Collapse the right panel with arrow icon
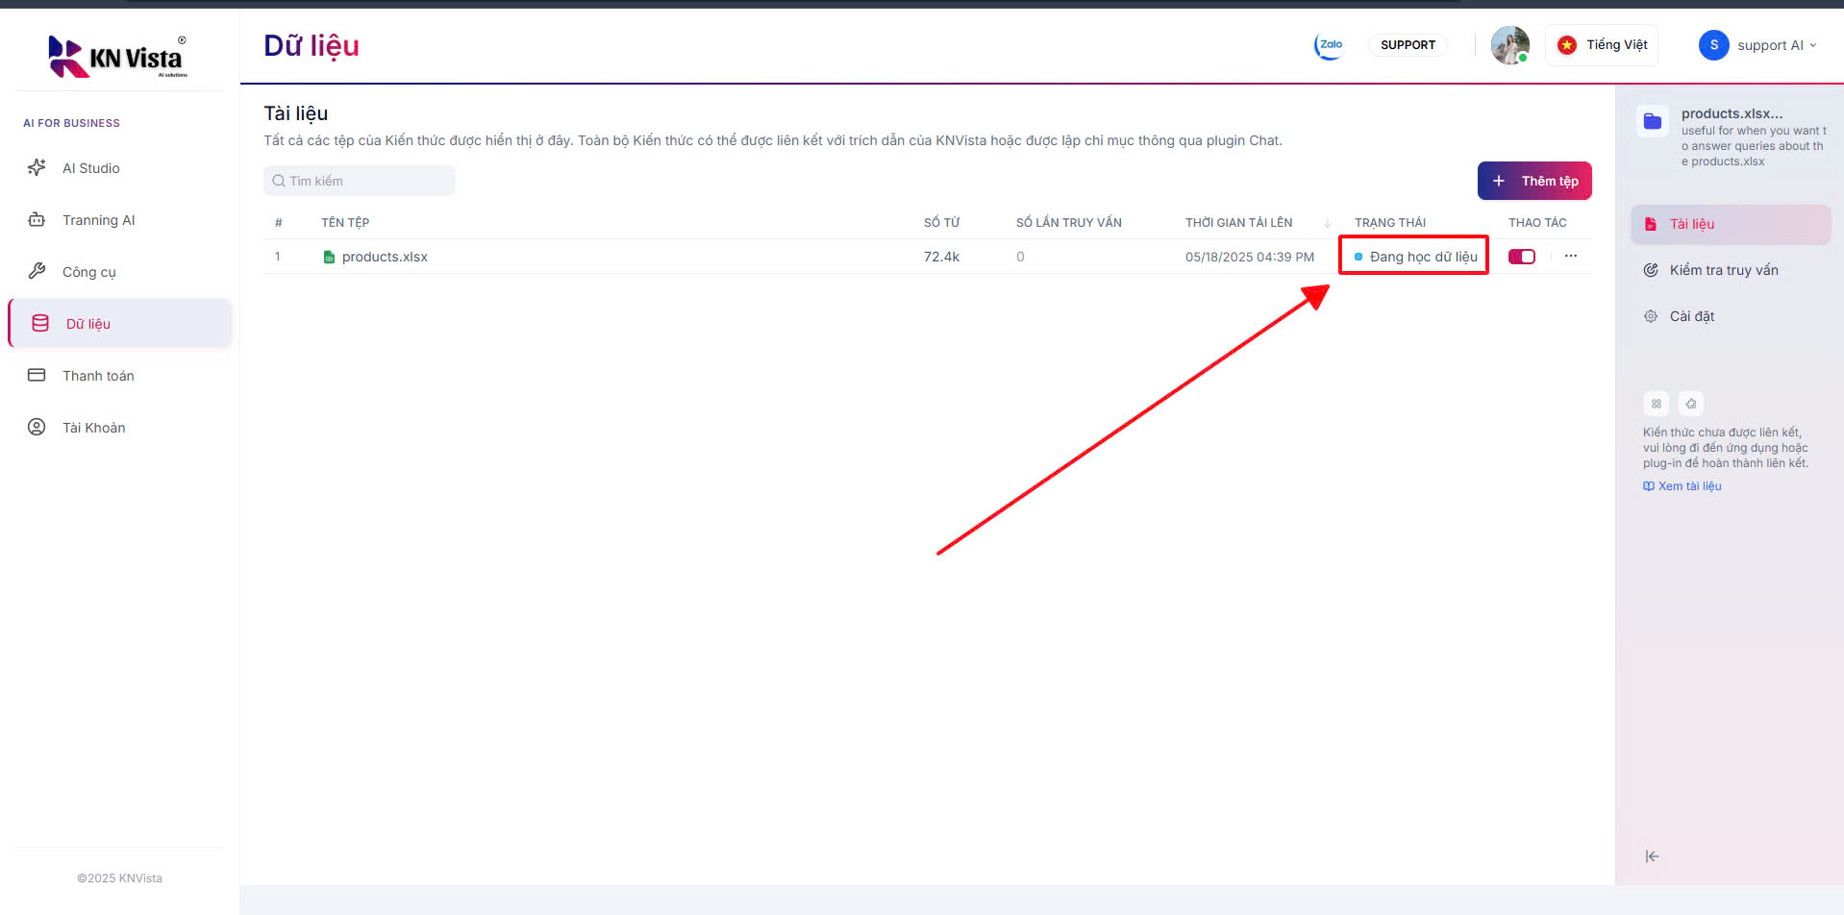 pyautogui.click(x=1652, y=856)
